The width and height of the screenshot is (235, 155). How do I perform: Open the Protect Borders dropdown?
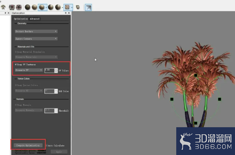[36, 31]
